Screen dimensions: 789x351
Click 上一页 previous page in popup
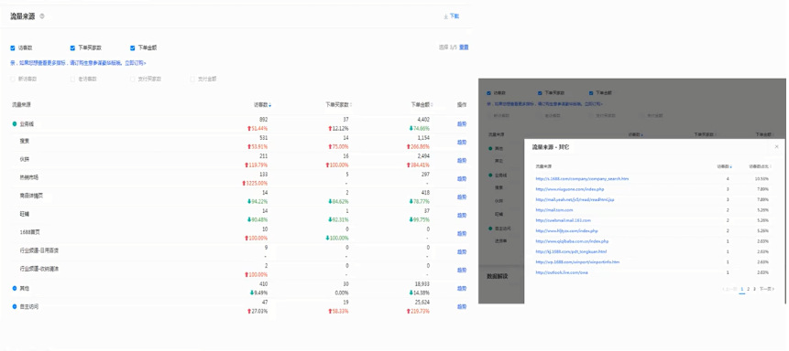pyautogui.click(x=729, y=289)
